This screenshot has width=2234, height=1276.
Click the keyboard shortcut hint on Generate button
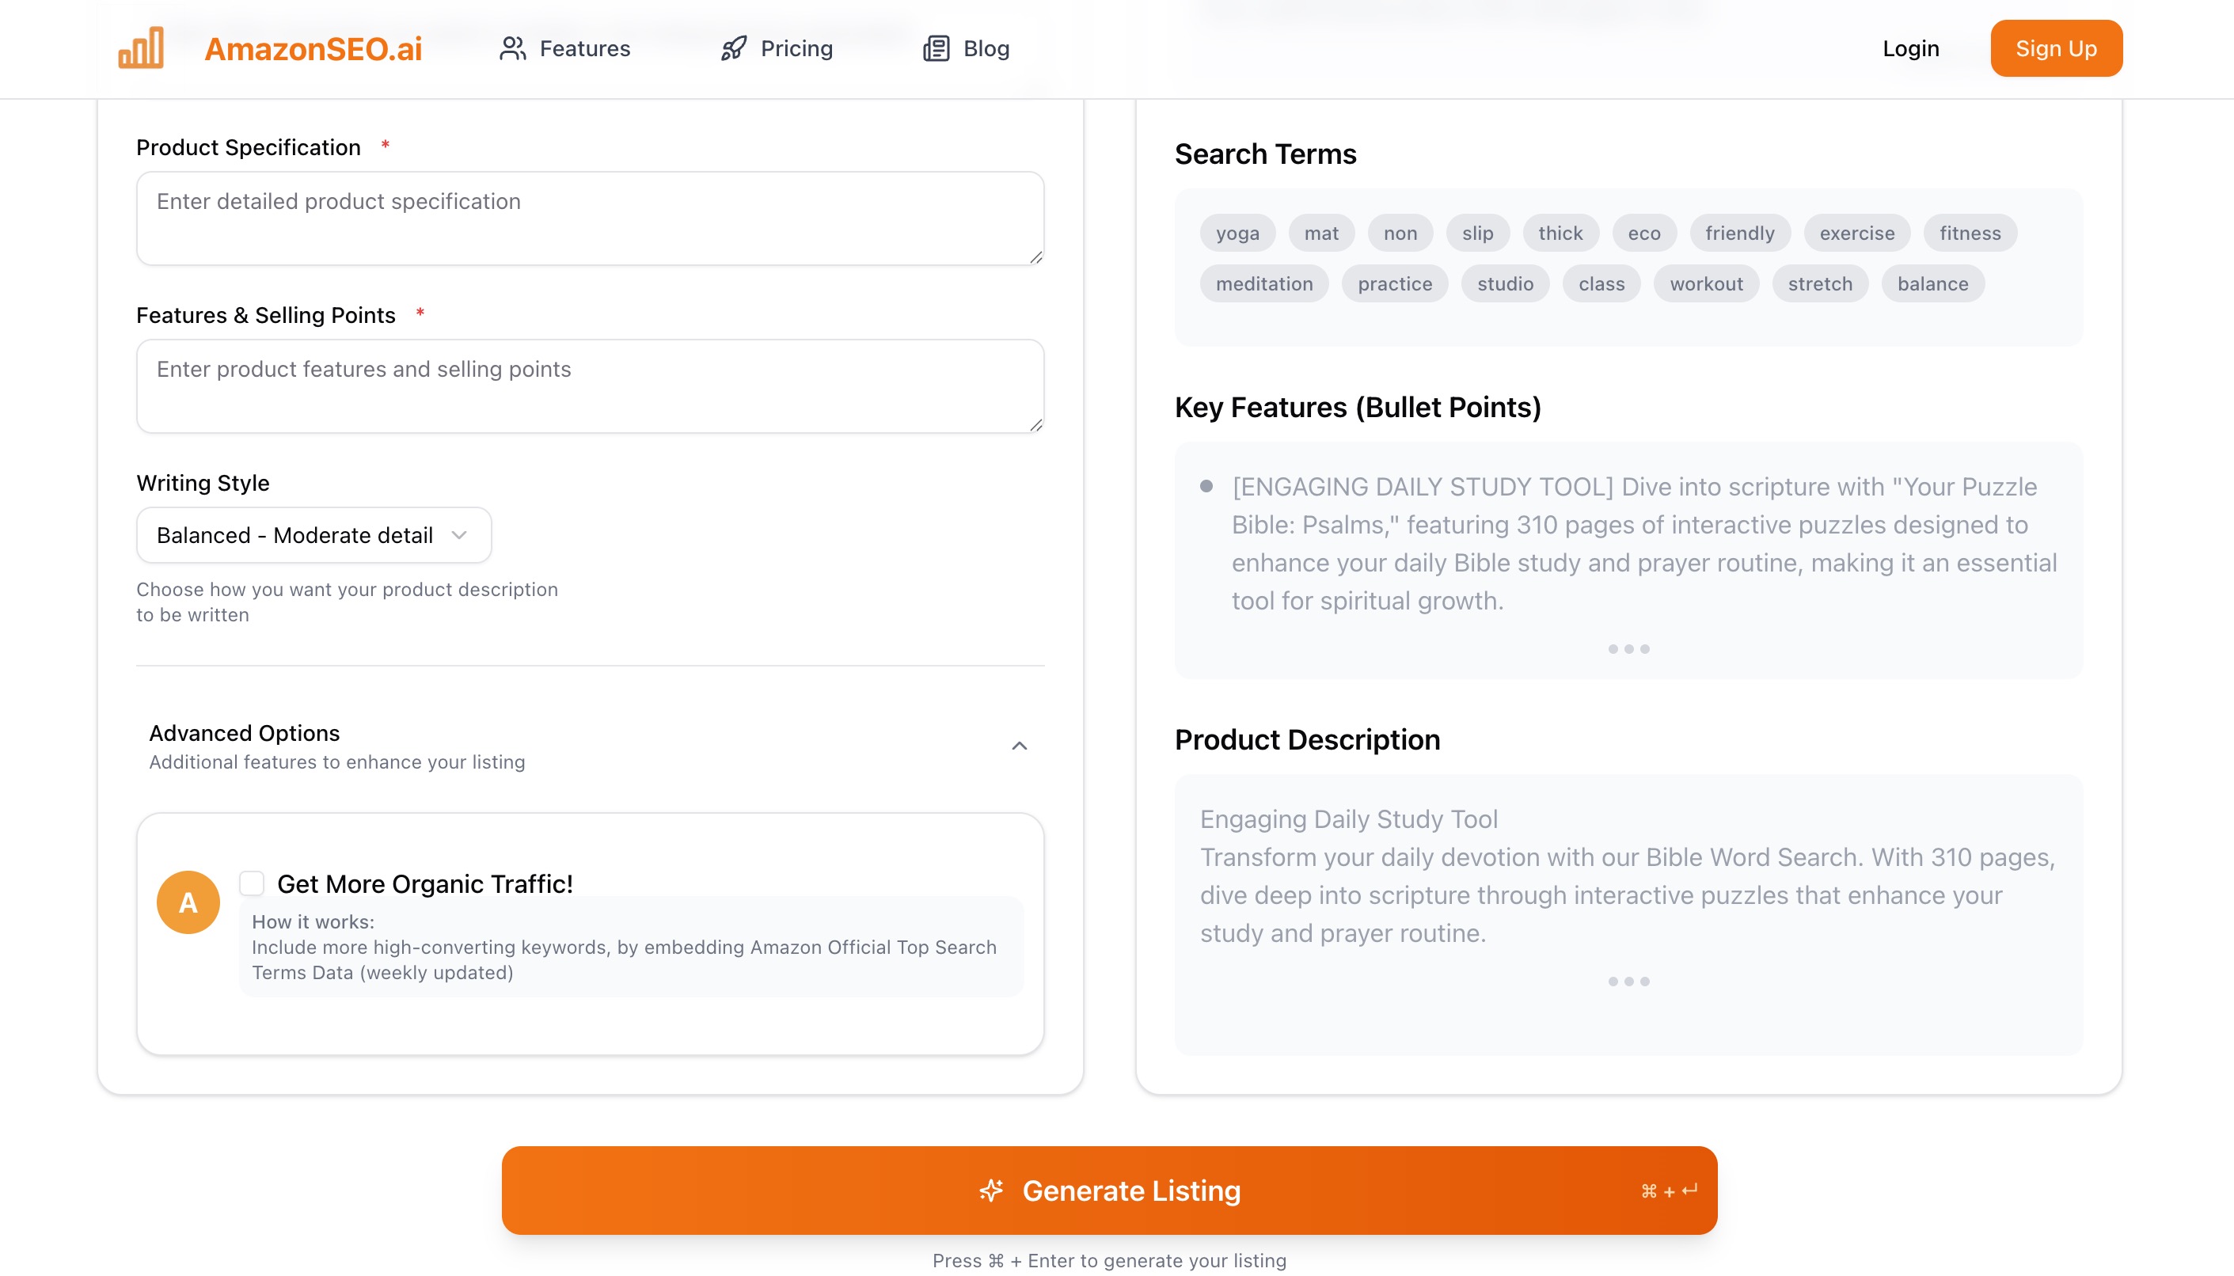tap(1670, 1191)
